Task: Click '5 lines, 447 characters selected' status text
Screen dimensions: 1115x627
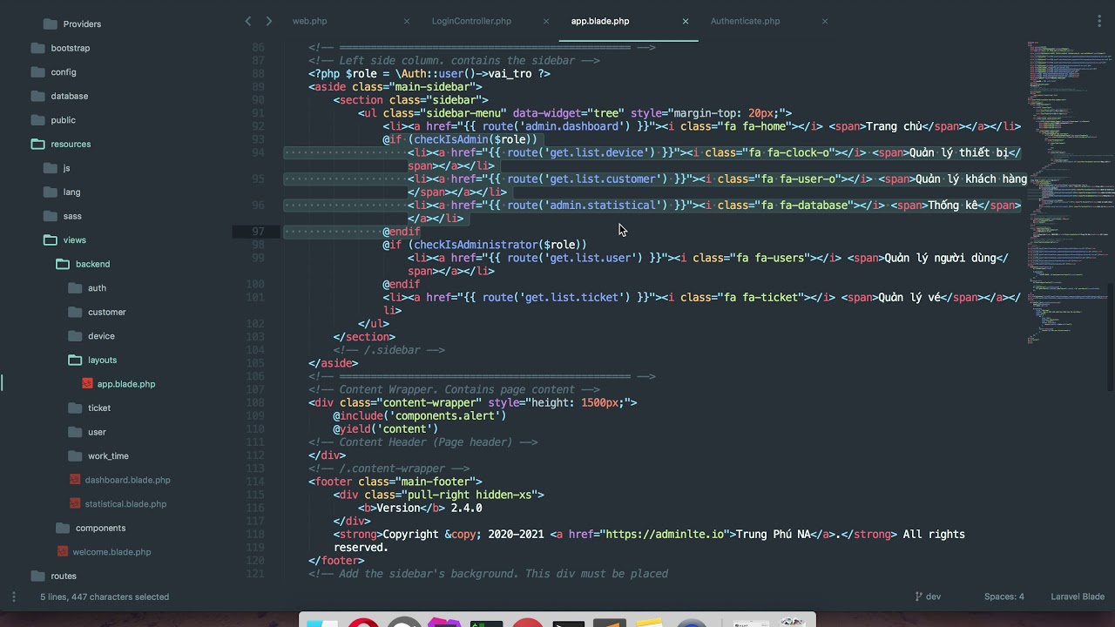Action: click(105, 597)
